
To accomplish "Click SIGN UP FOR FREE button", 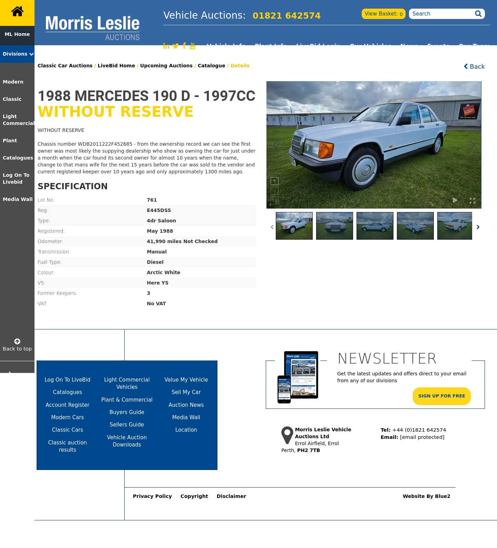I will pyautogui.click(x=442, y=396).
